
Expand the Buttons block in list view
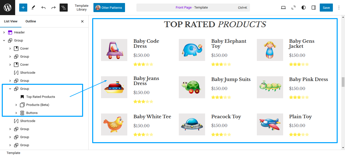(x=16, y=113)
